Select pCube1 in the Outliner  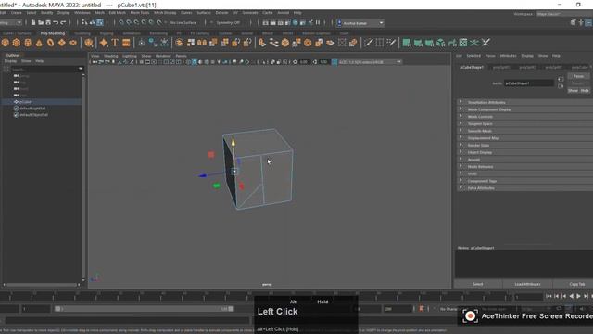pos(26,102)
